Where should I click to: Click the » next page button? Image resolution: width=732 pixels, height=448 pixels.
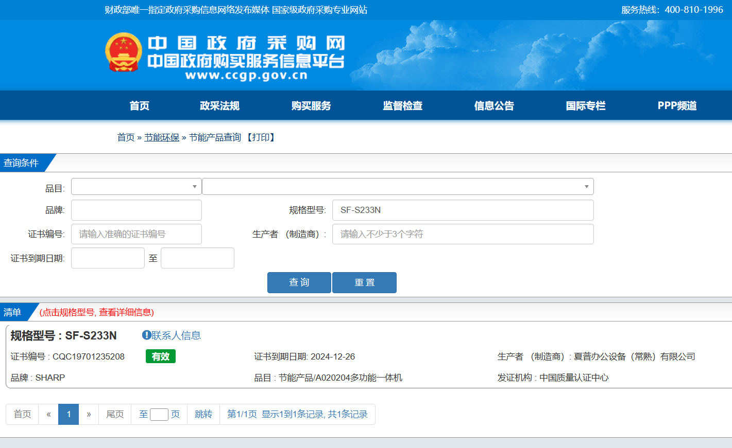tap(89, 414)
